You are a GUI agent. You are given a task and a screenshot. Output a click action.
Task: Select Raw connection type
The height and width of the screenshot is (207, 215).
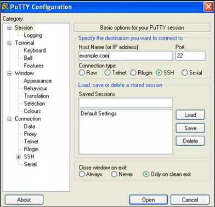click(82, 73)
